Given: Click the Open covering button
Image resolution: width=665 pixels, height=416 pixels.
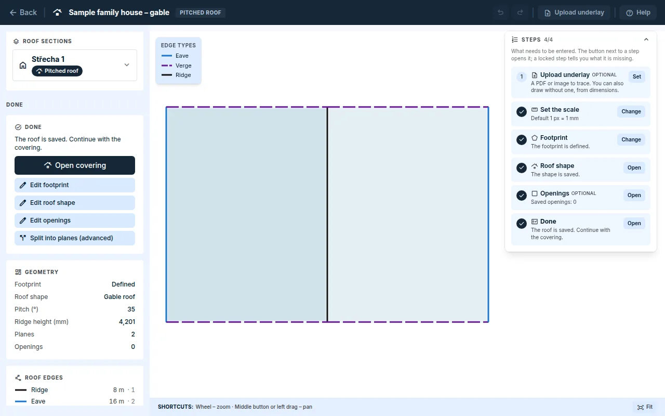Looking at the screenshot, I should point(75,165).
